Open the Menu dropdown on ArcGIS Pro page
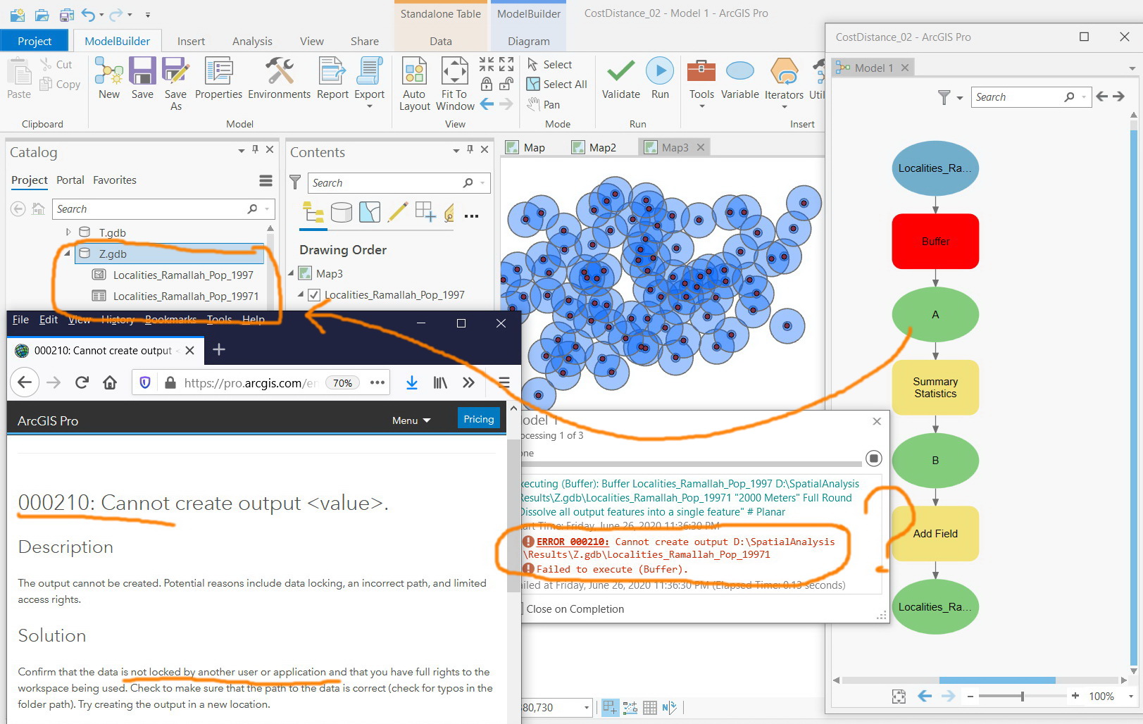 [411, 420]
